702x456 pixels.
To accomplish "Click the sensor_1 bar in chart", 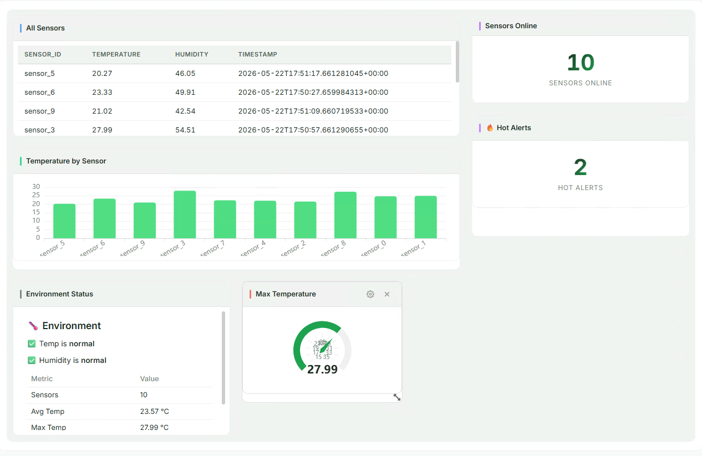I will click(x=426, y=217).
